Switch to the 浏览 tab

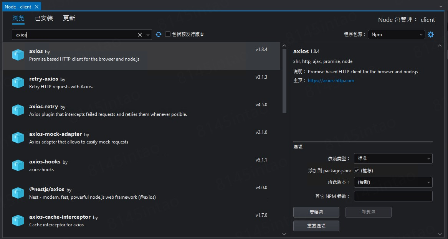pyautogui.click(x=18, y=18)
